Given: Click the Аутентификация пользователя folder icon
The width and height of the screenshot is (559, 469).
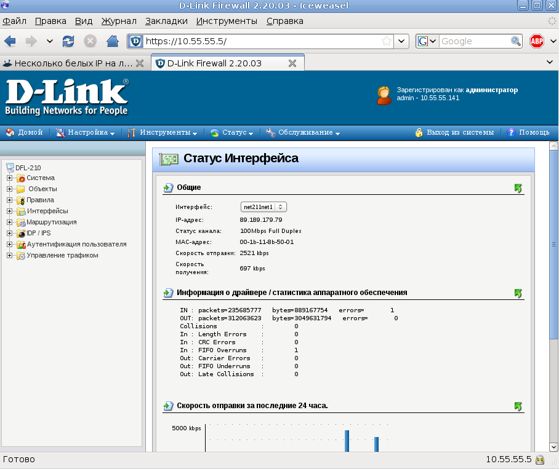Looking at the screenshot, I should coord(21,245).
